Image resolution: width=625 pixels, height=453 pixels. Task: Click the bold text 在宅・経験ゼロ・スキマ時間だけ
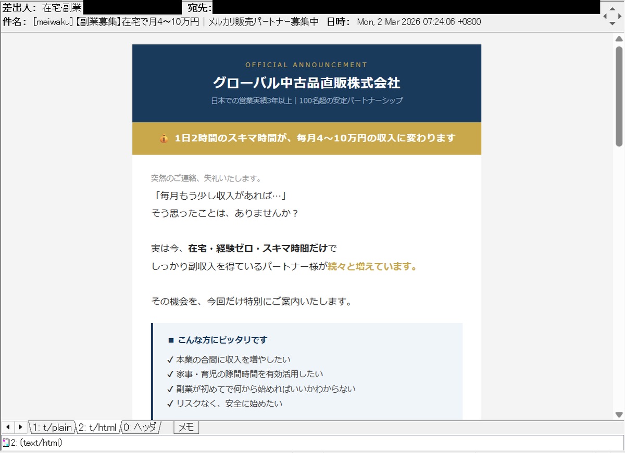click(258, 249)
